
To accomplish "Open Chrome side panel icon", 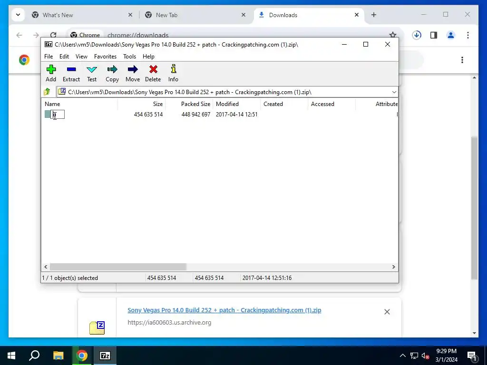I will 434,35.
